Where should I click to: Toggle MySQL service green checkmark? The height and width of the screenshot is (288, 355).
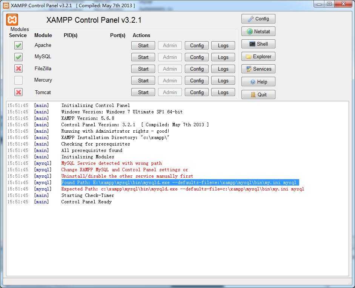click(18, 57)
